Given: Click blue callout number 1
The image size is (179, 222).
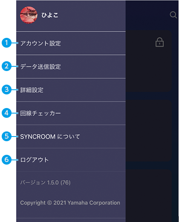Looking at the screenshot, I should 6,43.
